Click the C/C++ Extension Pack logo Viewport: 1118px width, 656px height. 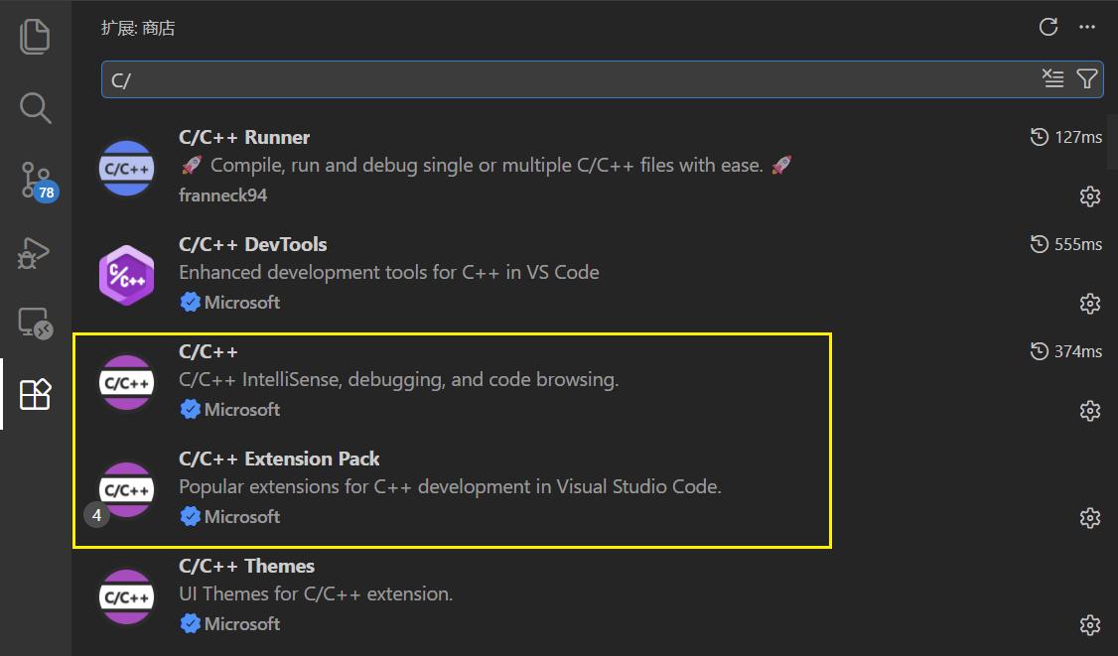pyautogui.click(x=126, y=490)
